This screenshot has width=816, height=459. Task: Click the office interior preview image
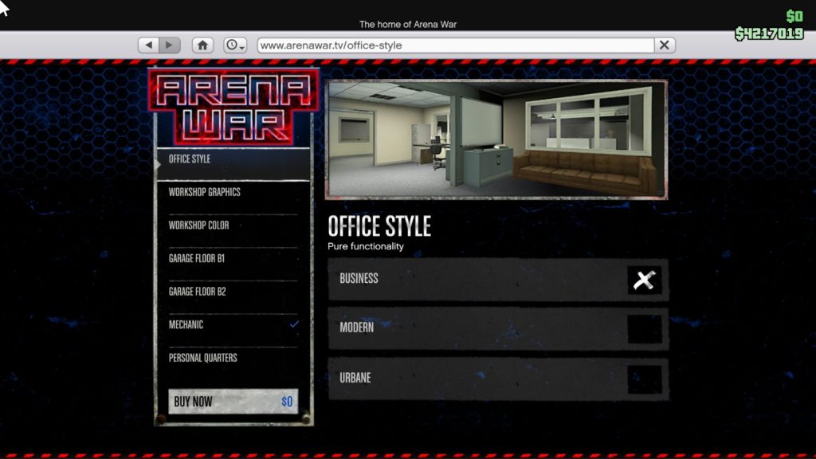point(496,139)
